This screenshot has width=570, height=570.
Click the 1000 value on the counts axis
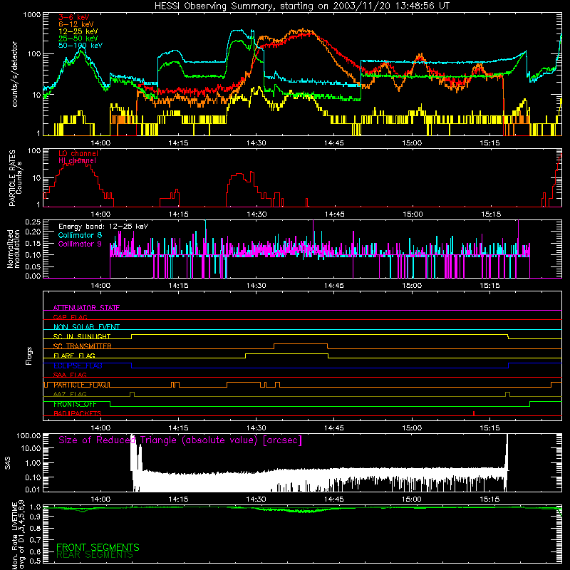coord(31,15)
